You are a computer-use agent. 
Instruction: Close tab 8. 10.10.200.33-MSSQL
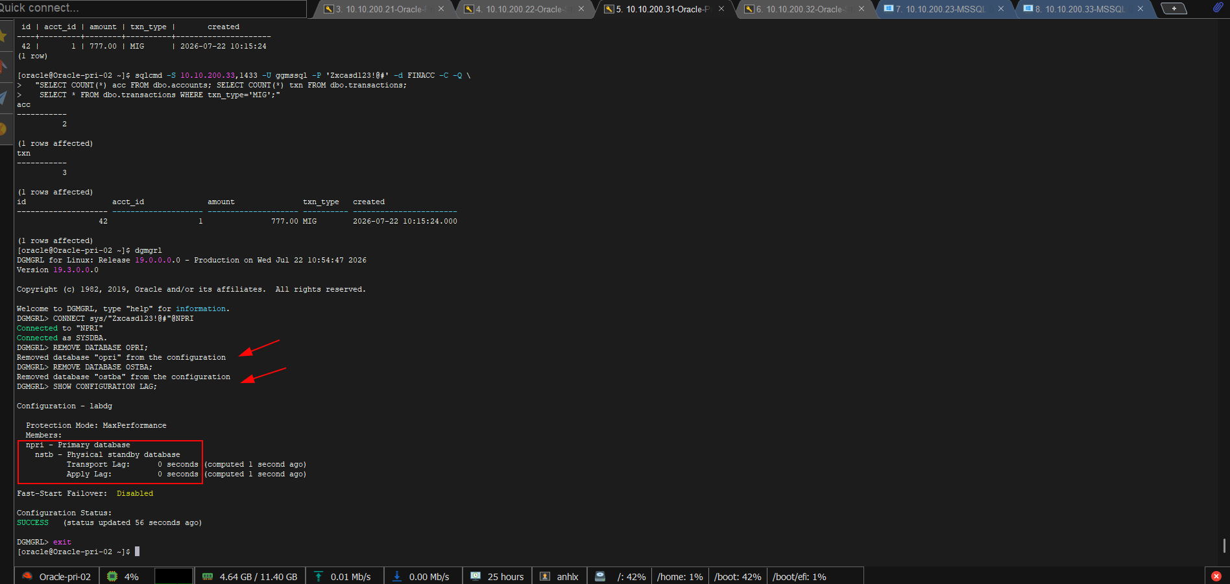coord(1140,9)
